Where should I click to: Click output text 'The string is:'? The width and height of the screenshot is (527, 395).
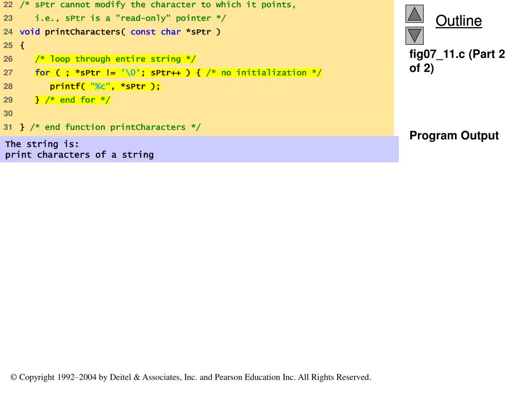click(42, 144)
